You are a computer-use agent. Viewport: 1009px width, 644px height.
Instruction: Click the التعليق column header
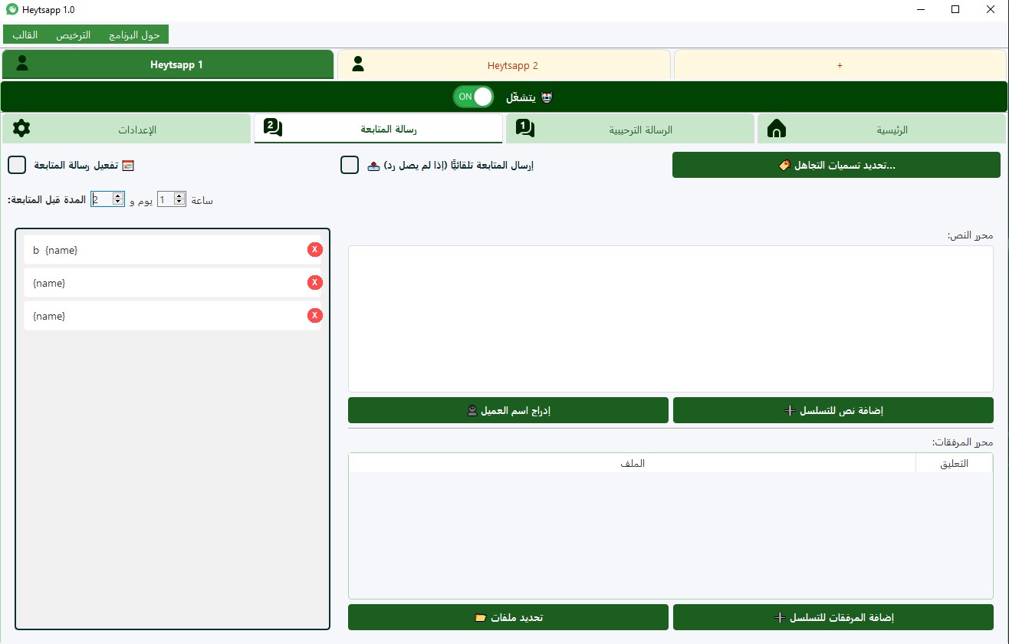[x=954, y=463]
